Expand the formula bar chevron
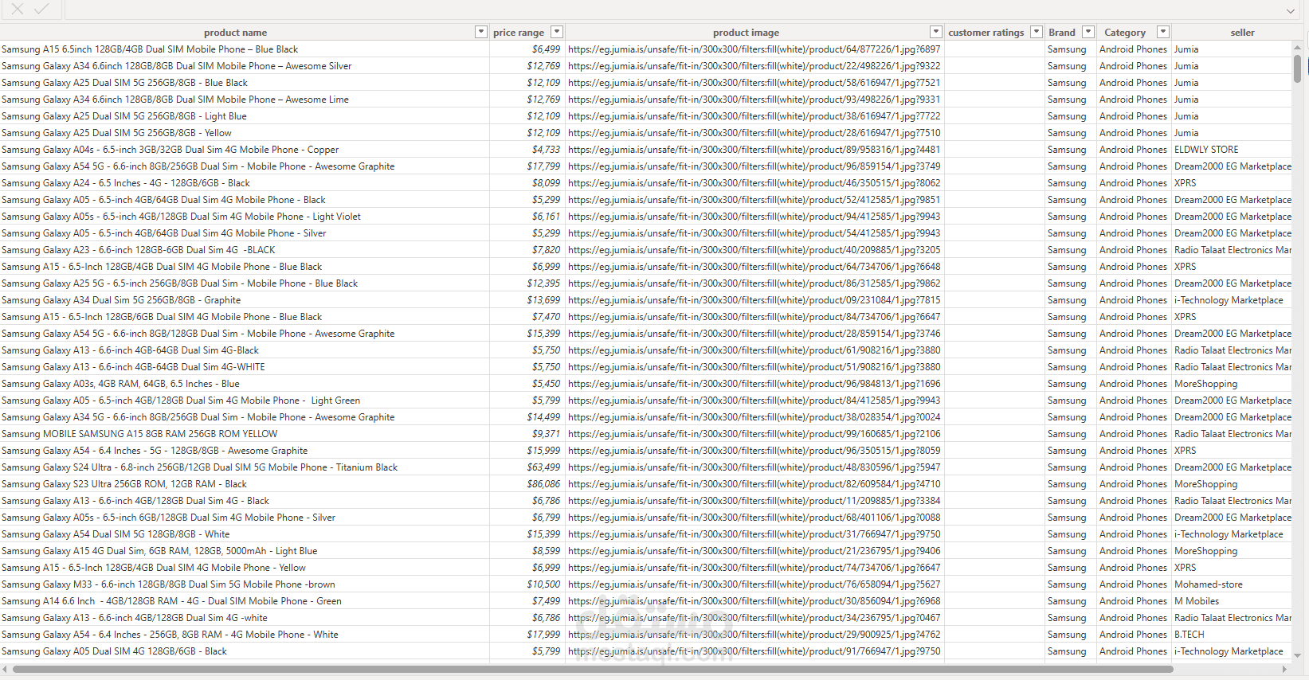The height and width of the screenshot is (680, 1309). [1291, 11]
